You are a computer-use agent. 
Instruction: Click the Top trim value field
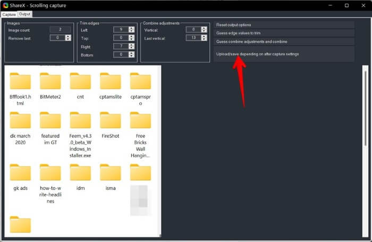[x=121, y=38]
